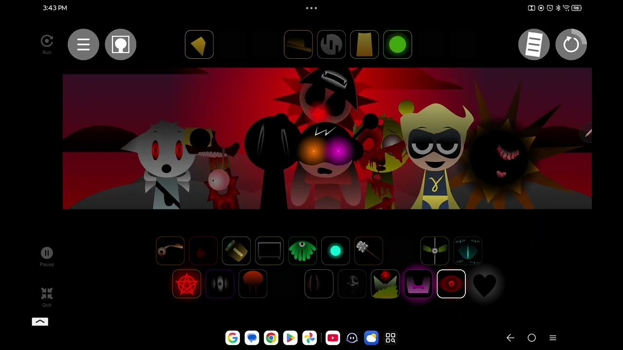The width and height of the screenshot is (623, 350).
Task: Select the gray TV frame icon
Action: click(x=269, y=251)
